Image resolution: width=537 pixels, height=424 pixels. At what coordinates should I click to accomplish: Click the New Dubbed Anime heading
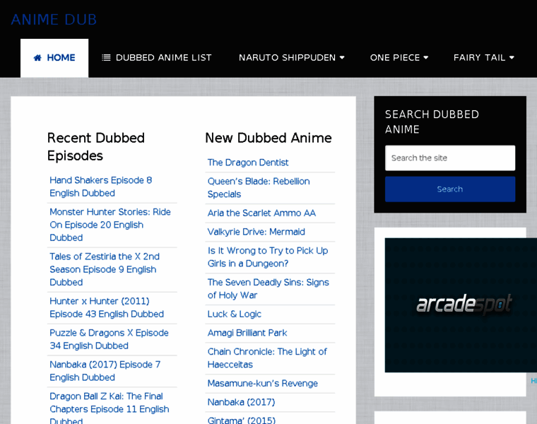tap(268, 138)
